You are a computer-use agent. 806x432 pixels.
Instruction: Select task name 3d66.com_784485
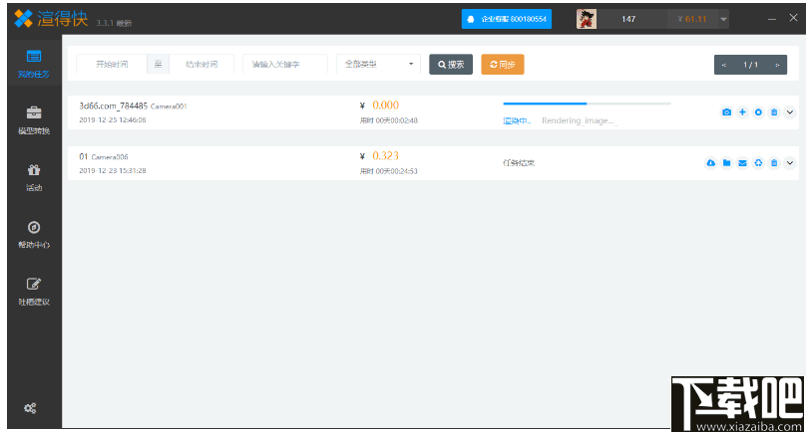pyautogui.click(x=113, y=107)
